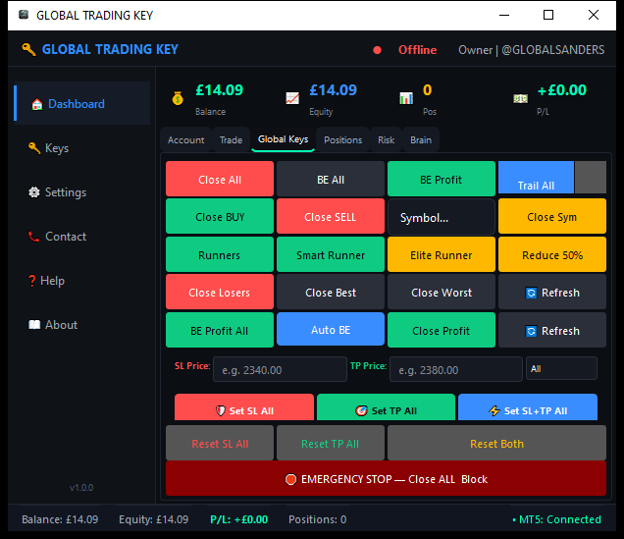Image resolution: width=624 pixels, height=539 pixels.
Task: Click the P/L banknote icon
Action: click(x=520, y=98)
